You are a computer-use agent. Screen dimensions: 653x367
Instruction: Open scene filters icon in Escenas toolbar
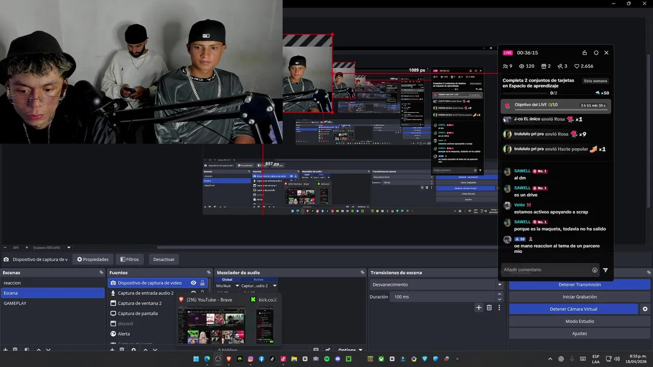click(27, 350)
